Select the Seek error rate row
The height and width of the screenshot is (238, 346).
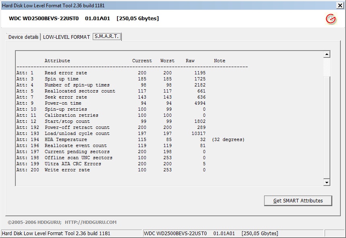[x=111, y=97]
